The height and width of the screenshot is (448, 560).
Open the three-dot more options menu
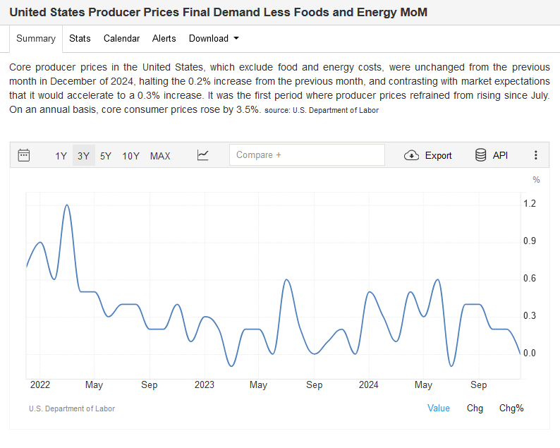pyautogui.click(x=536, y=155)
